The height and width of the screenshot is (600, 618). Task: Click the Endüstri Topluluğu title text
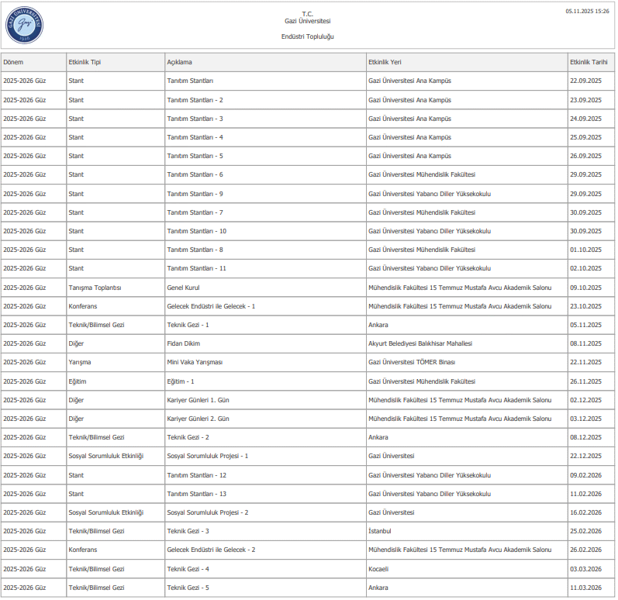click(308, 36)
